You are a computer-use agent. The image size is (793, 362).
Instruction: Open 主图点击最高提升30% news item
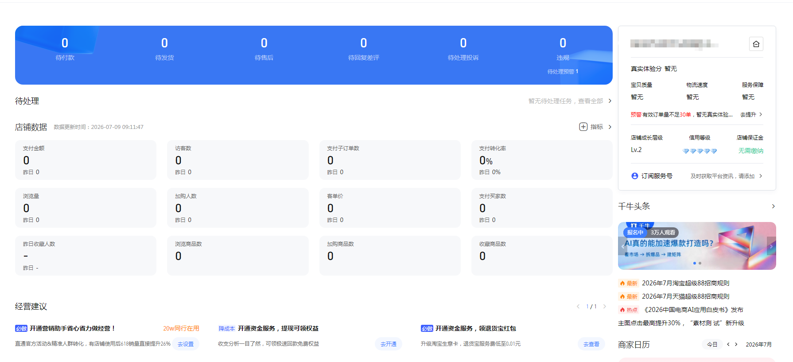click(681, 323)
